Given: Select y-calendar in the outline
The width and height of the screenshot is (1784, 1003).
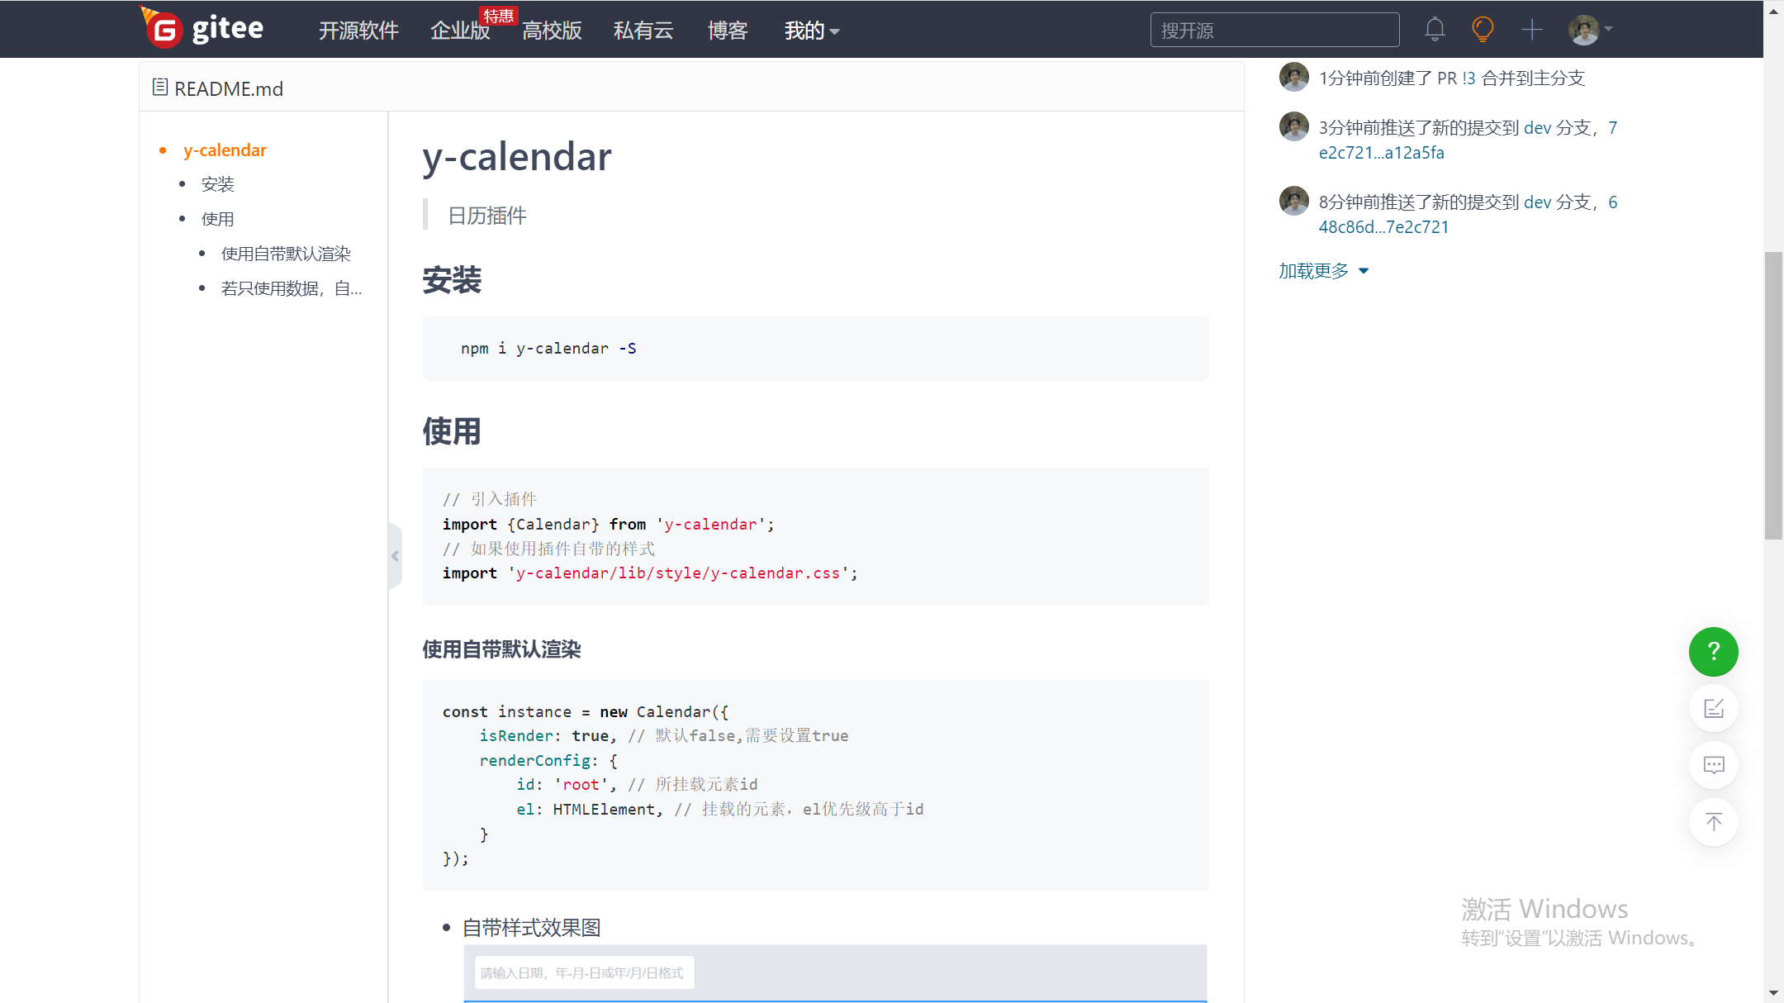Looking at the screenshot, I should [225, 150].
